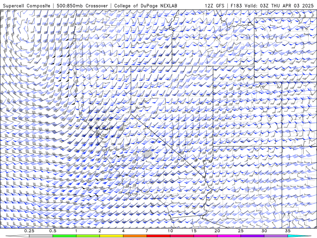
Task: Click the "Supercell Composite" title text
Action: (x=27, y=6)
